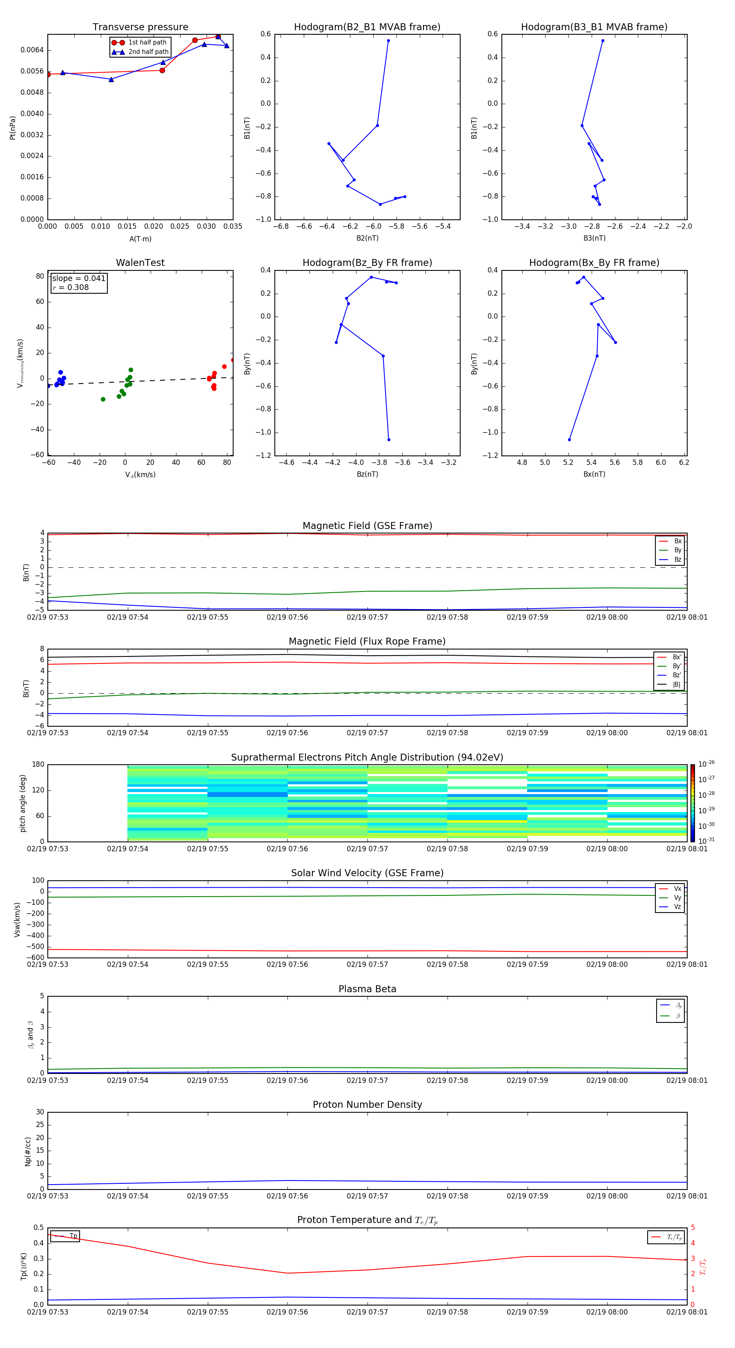Click the "WalenTest" plot title
This screenshot has width=735, height=1348.
pos(140,263)
